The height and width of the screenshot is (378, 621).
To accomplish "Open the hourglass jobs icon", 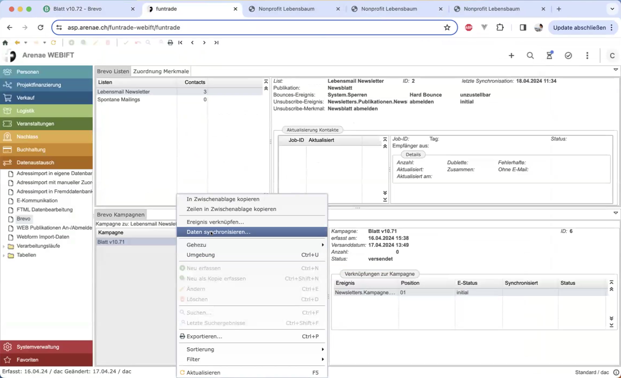I will 549,56.
